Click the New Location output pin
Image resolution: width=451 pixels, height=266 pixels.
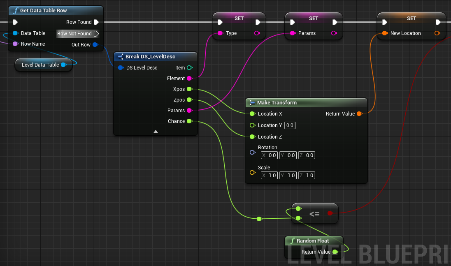click(437, 33)
